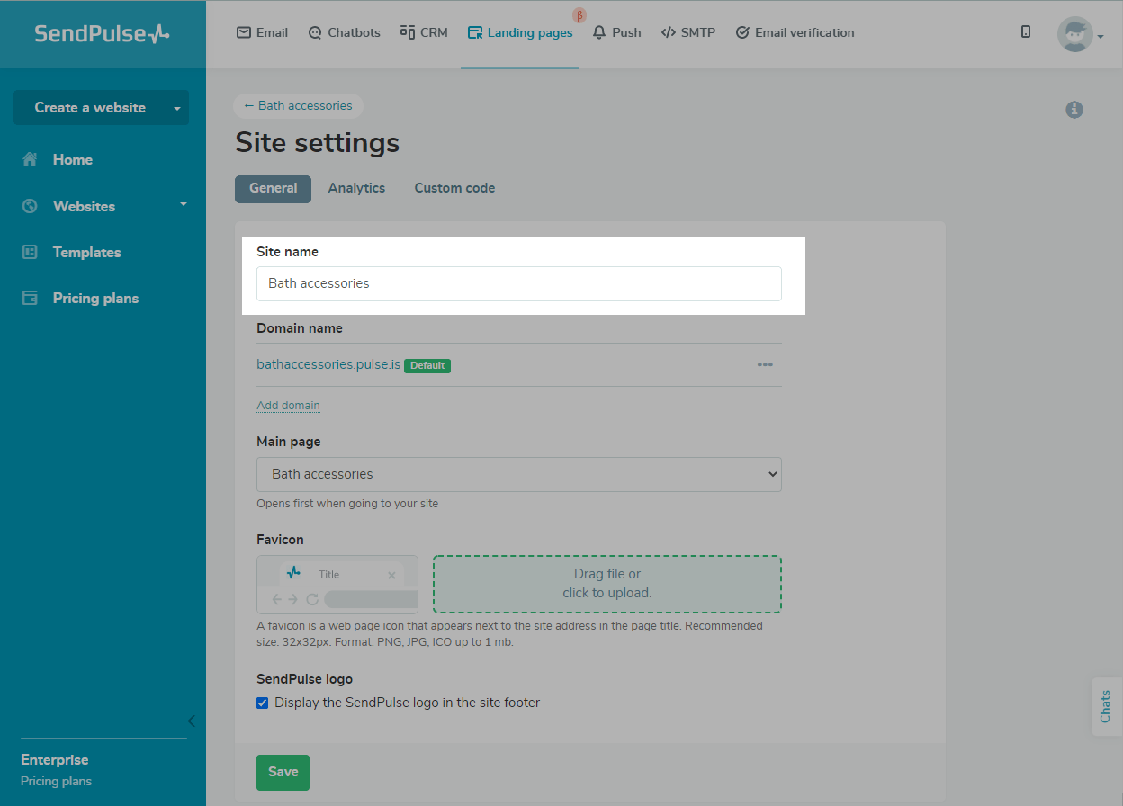This screenshot has width=1123, height=806.
Task: Toggle Display SendPulse logo checkbox
Action: (x=263, y=703)
